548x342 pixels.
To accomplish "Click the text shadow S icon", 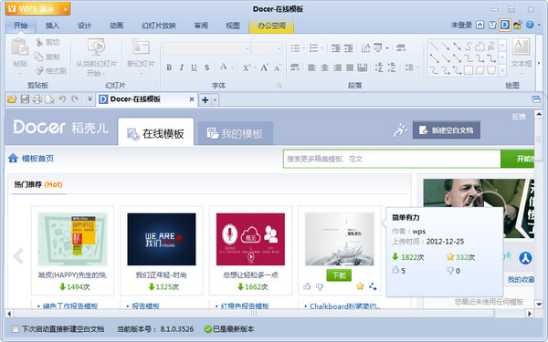I will 207,67.
